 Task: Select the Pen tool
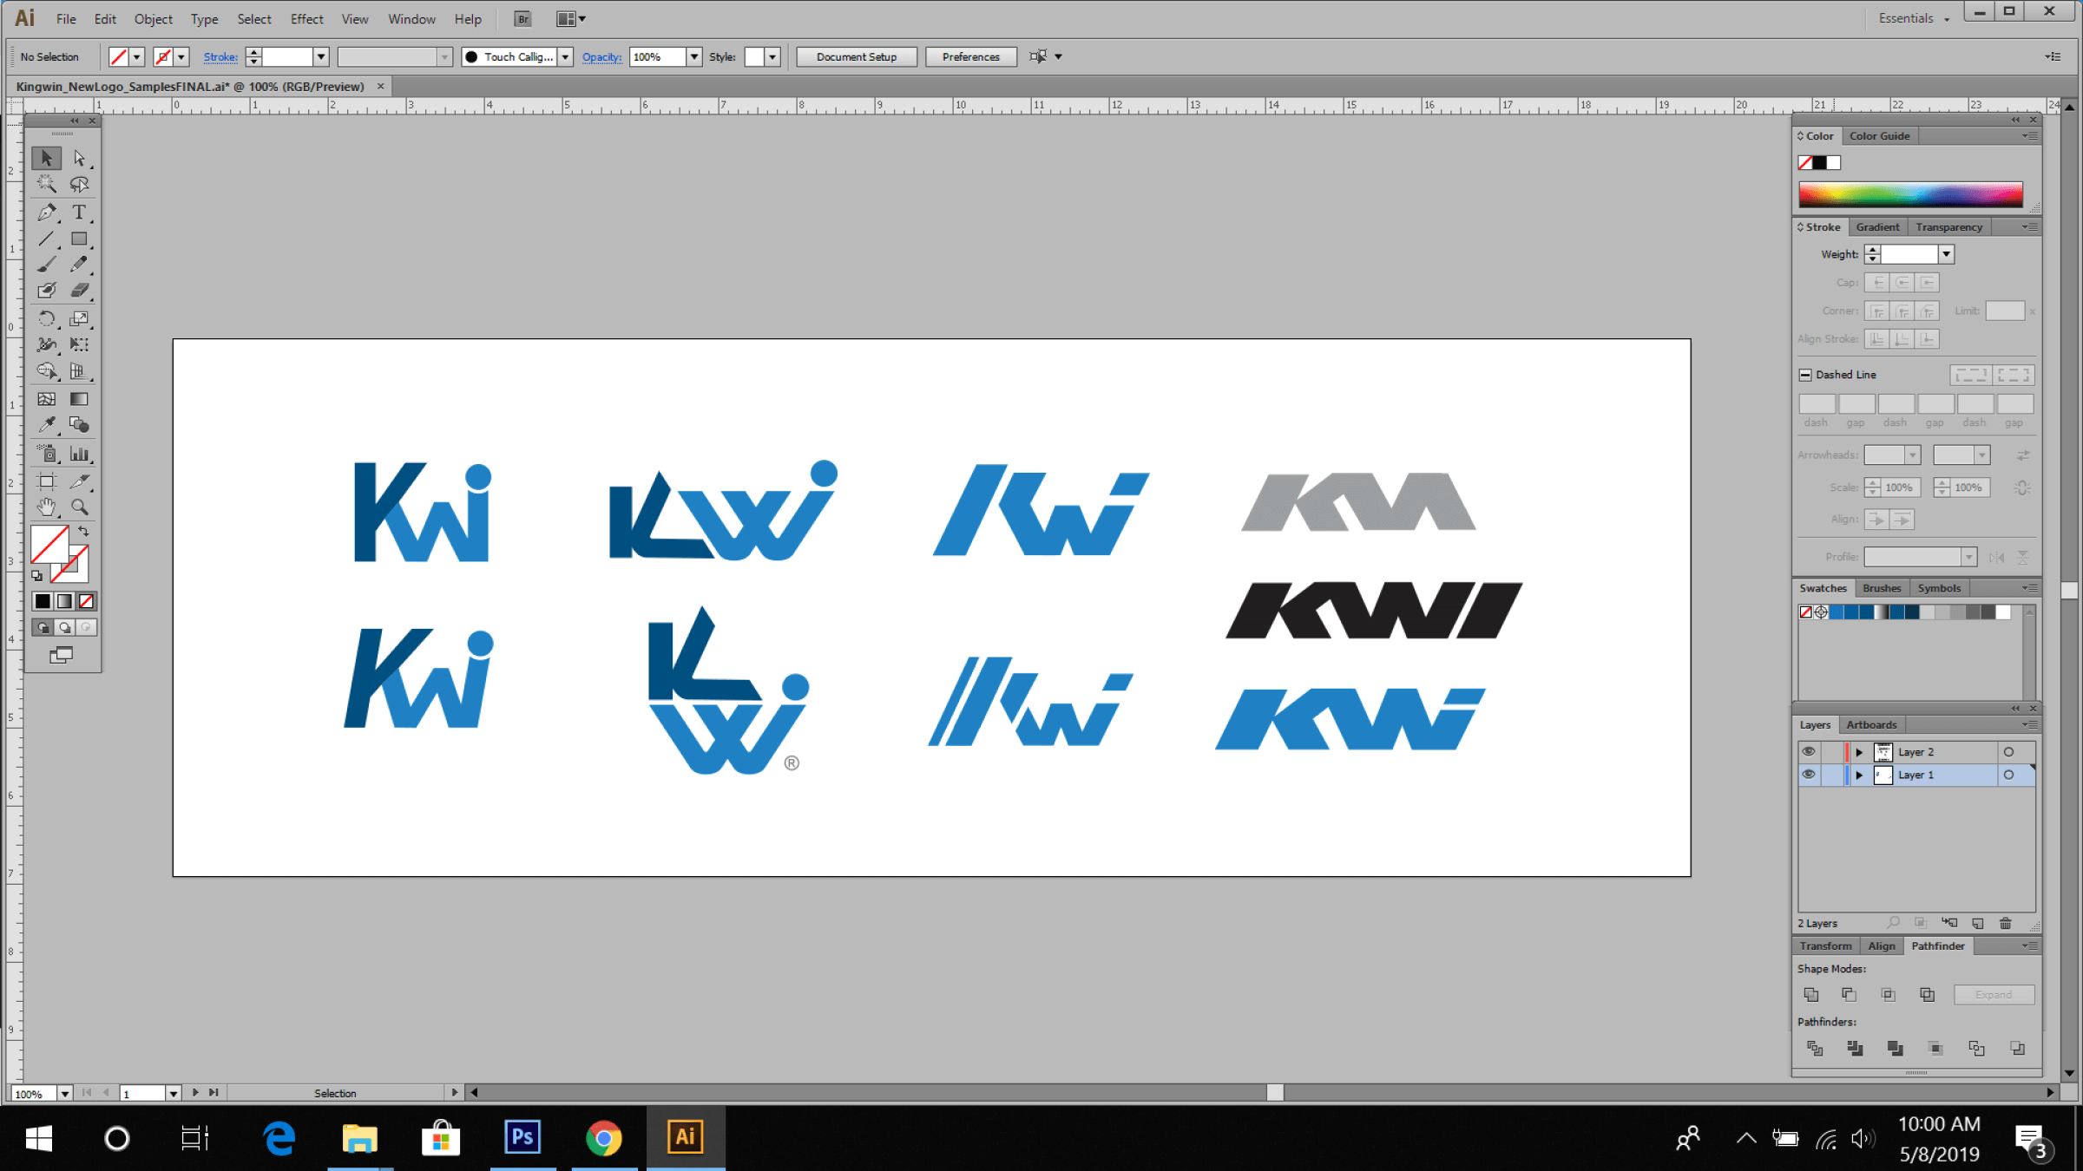click(x=47, y=212)
